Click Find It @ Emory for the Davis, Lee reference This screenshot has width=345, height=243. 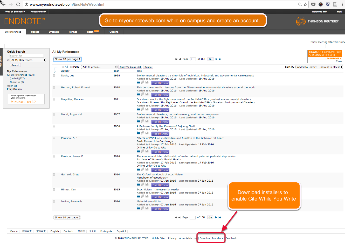click(x=160, y=83)
